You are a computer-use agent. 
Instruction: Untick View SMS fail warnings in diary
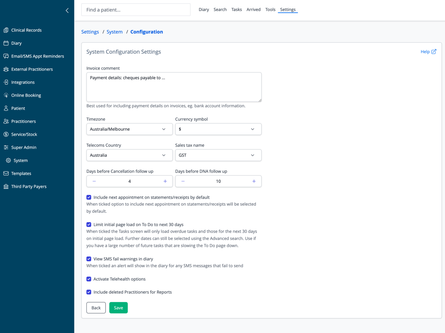pyautogui.click(x=89, y=259)
